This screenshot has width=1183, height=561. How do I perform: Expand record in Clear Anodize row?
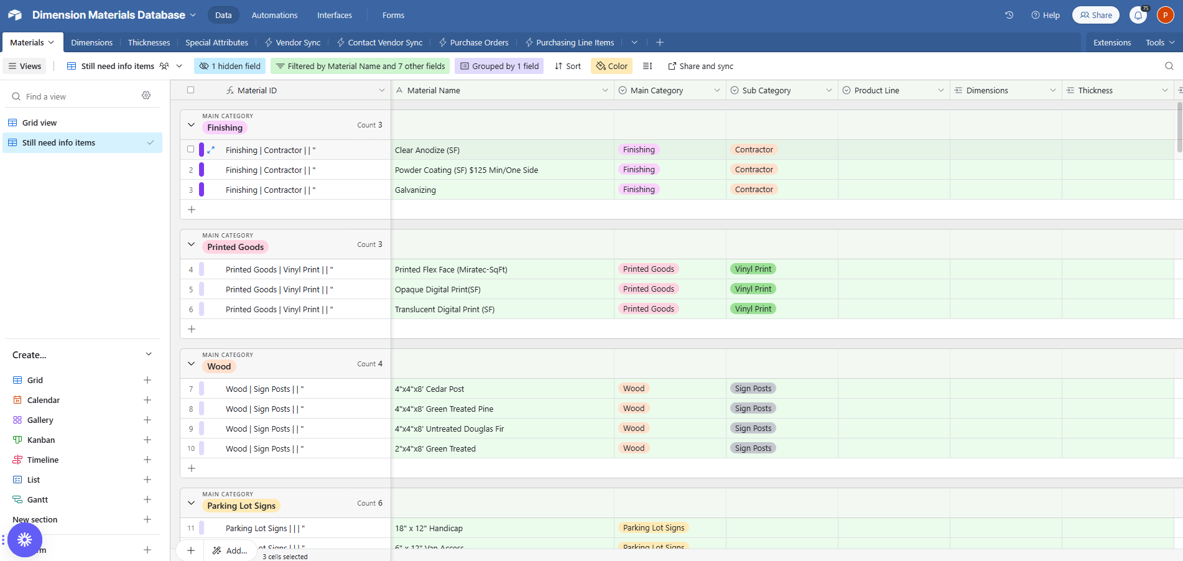coord(211,150)
